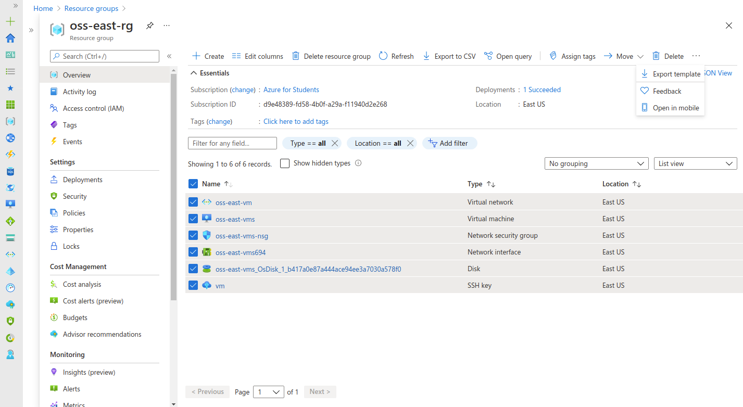Click the Export to CSV download icon

click(x=426, y=56)
